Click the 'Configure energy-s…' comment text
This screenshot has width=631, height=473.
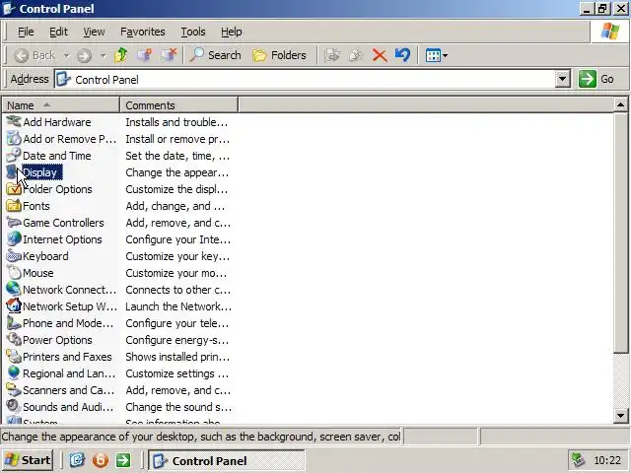click(177, 340)
